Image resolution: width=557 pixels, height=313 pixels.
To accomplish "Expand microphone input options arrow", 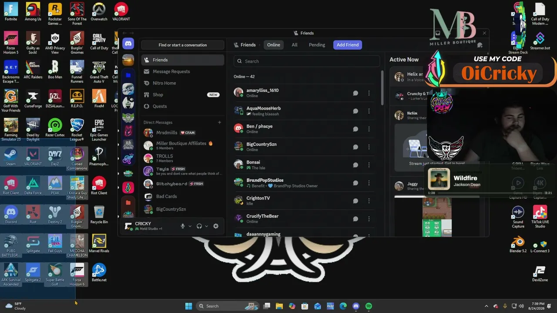I will click(190, 226).
